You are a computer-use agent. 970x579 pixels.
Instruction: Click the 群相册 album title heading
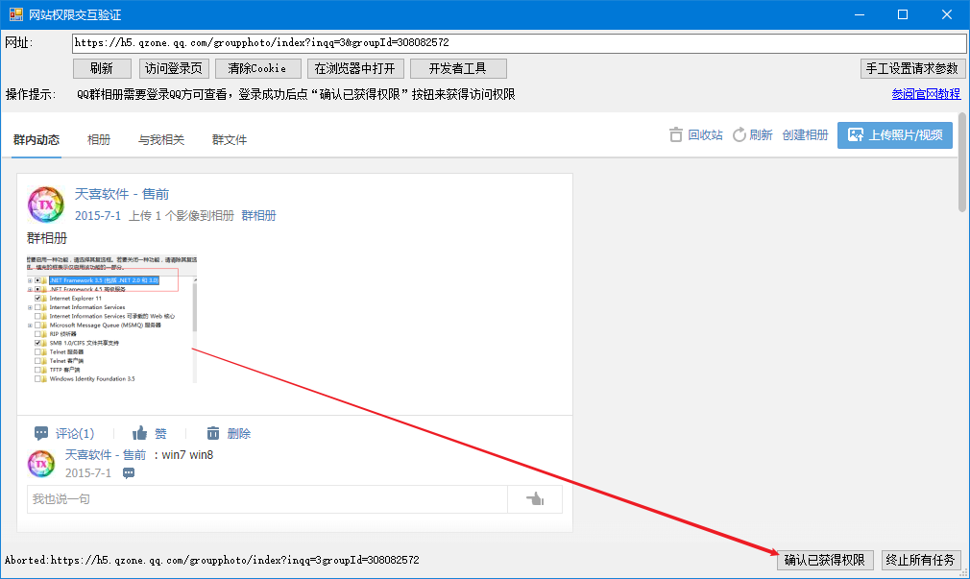pos(47,238)
